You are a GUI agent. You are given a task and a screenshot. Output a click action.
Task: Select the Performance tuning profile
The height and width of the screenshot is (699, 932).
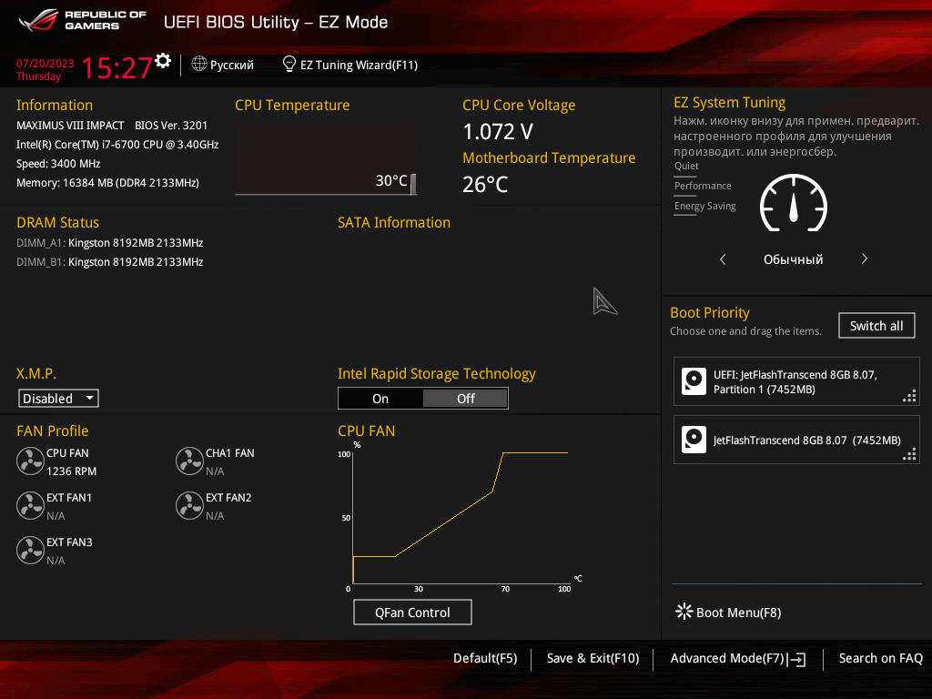tap(703, 186)
